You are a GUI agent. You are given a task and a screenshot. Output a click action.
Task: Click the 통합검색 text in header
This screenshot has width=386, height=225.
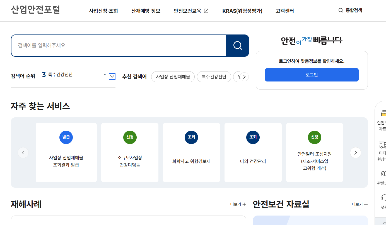[354, 11]
